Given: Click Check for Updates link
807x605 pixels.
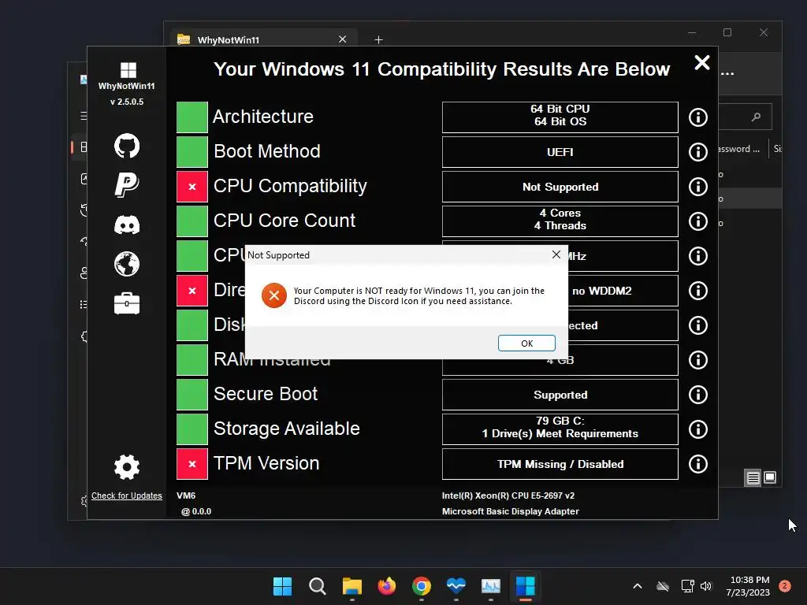Looking at the screenshot, I should coord(127,496).
